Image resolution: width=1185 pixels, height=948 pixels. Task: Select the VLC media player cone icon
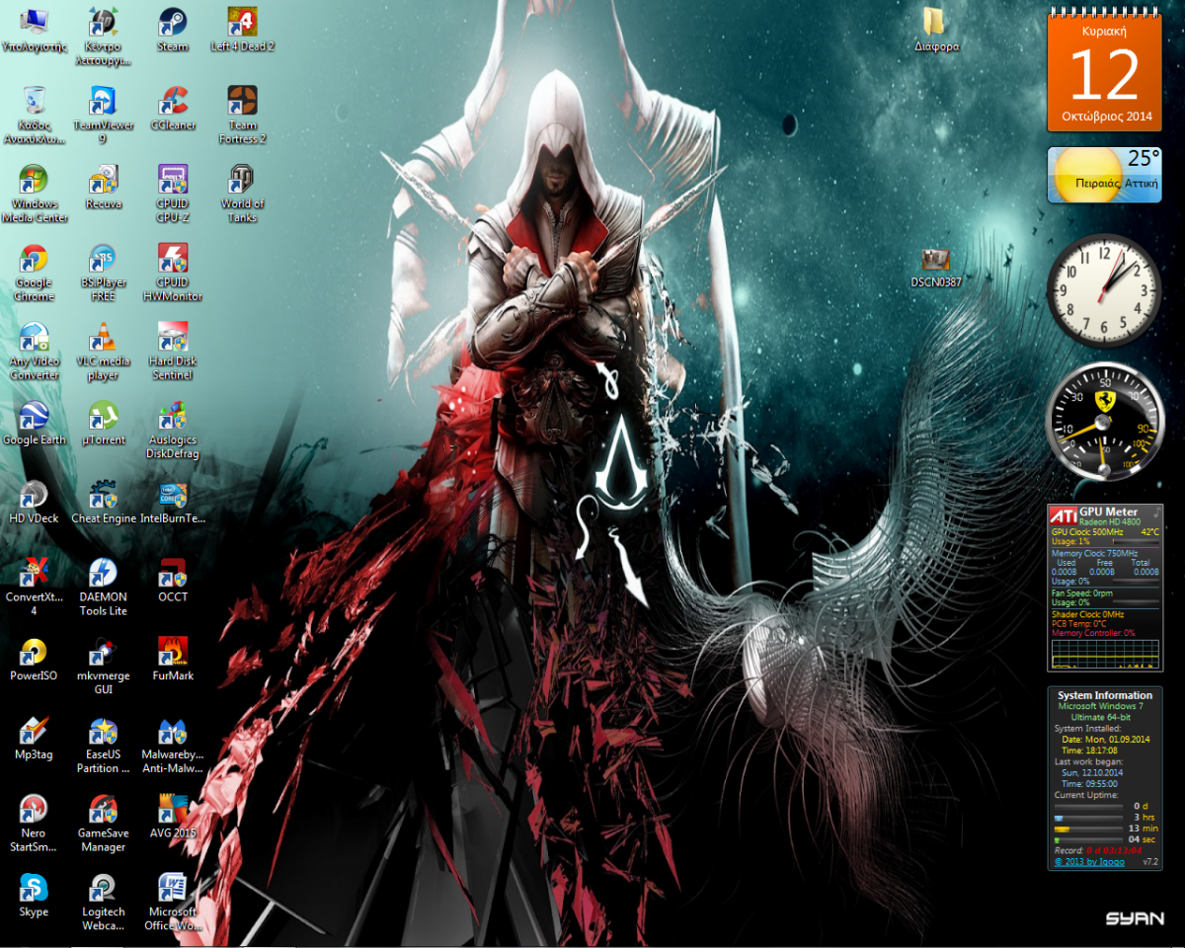point(103,352)
